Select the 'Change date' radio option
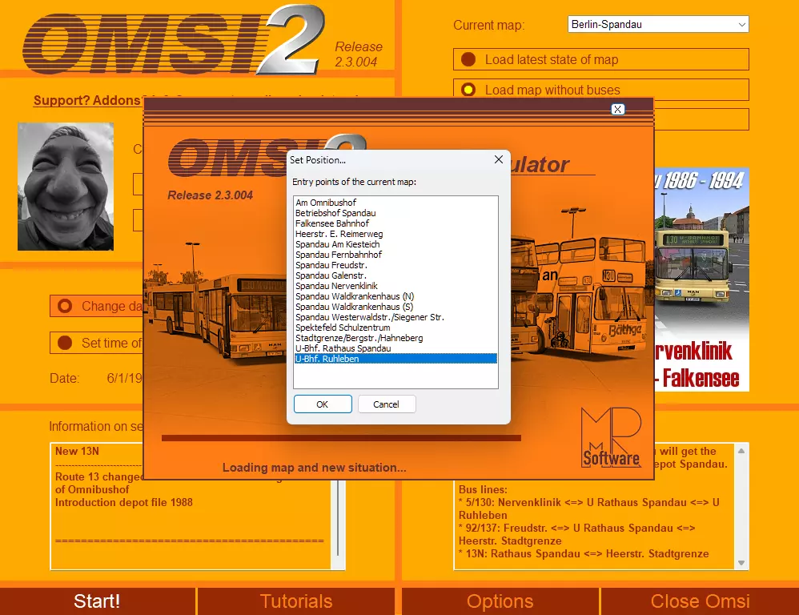Image resolution: width=799 pixels, height=615 pixels. (x=97, y=306)
